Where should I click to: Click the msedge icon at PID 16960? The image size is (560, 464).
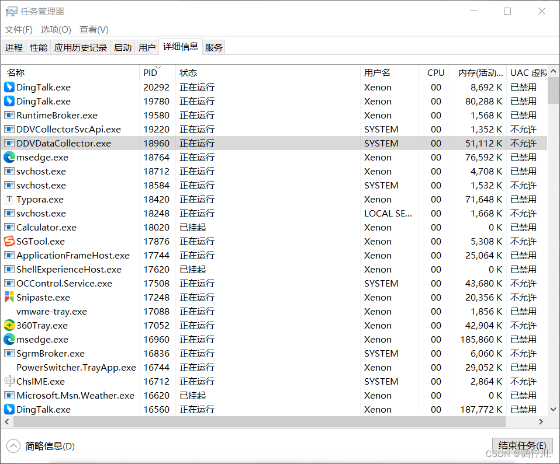click(x=9, y=339)
